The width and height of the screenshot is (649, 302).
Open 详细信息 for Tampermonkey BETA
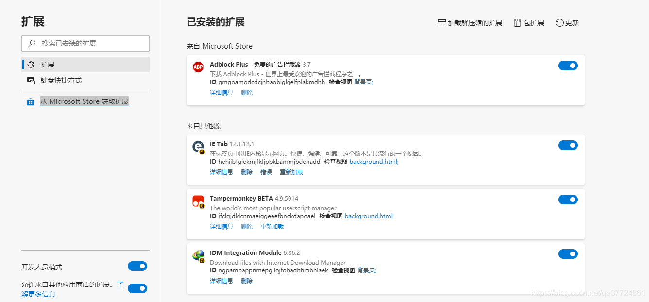coord(222,226)
